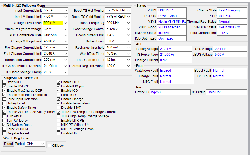
Task: Toggle Enable HVDCP checkbox
Action: [4, 86]
